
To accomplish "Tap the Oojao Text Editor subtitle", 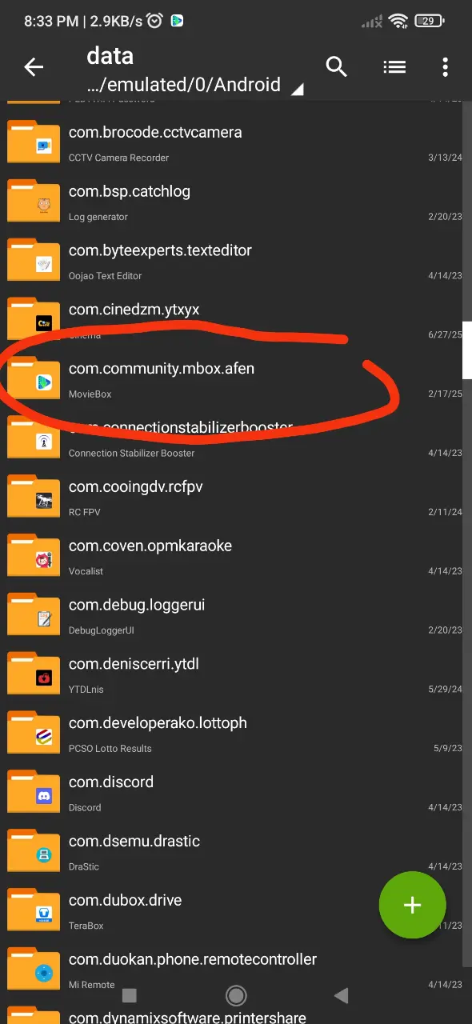I will pyautogui.click(x=106, y=276).
